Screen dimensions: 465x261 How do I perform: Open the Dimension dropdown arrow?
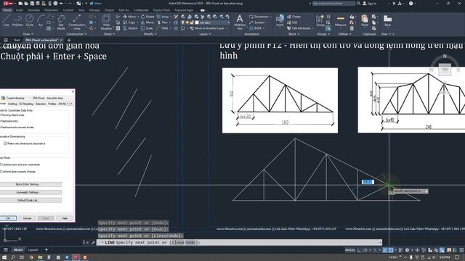tap(271, 17)
